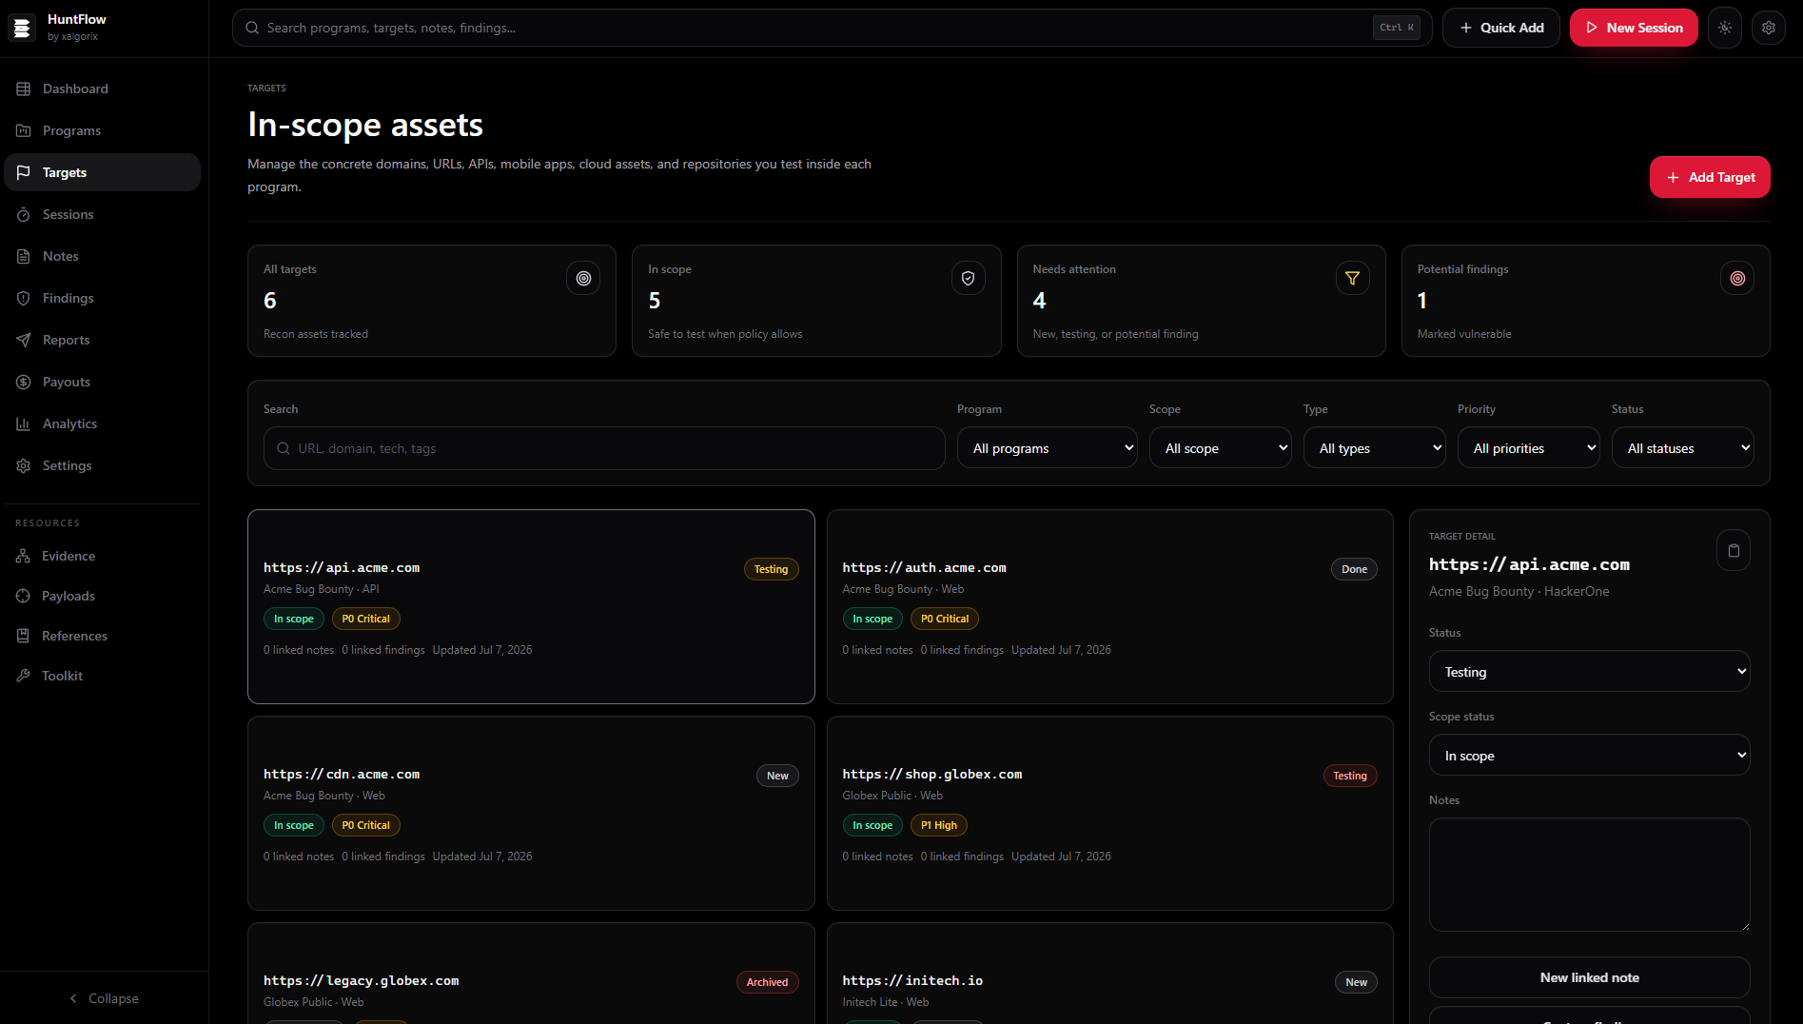Select the https://api.acme.com target card
Viewport: 1803px width, 1024px height.
531,606
